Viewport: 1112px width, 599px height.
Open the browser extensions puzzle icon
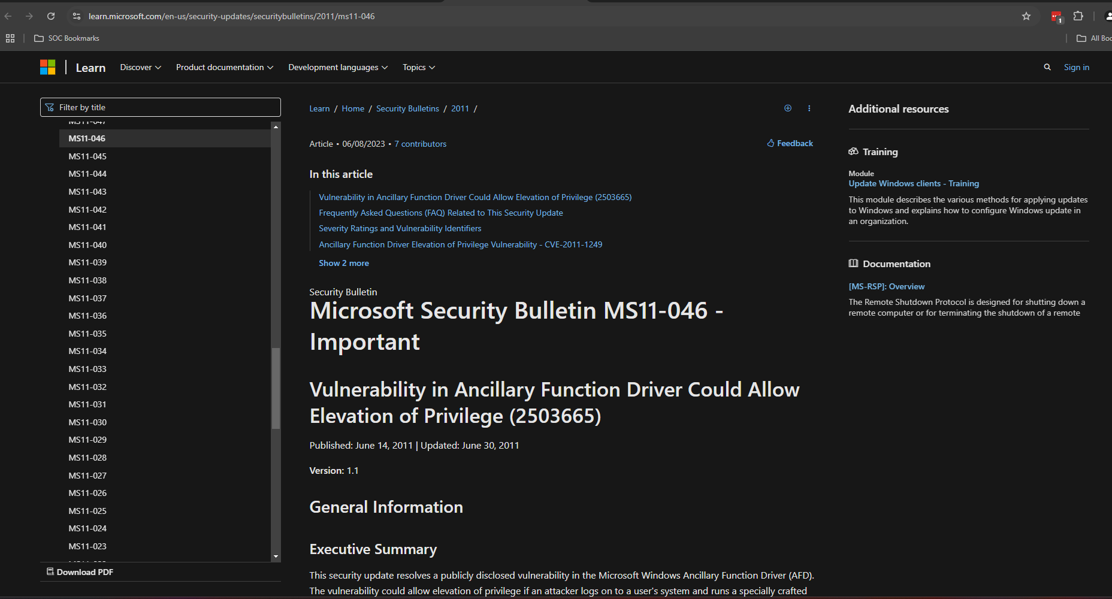coord(1078,16)
